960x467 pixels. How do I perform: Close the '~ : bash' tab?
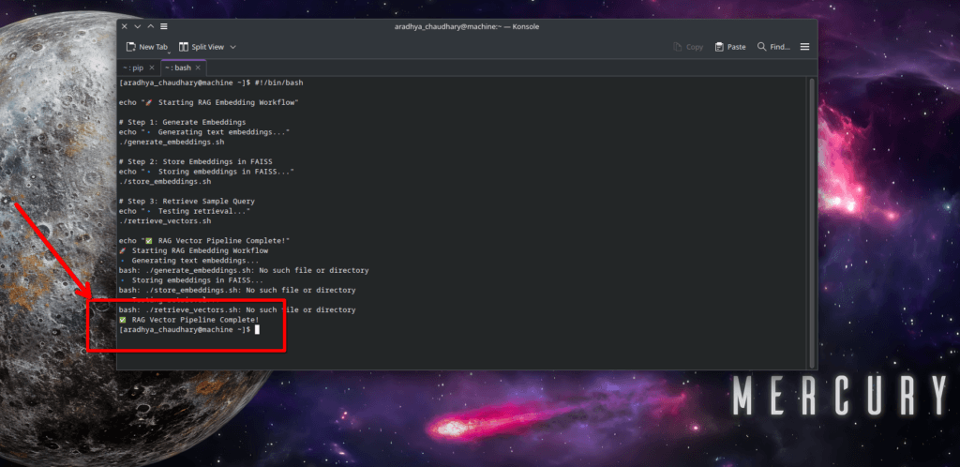[x=198, y=68]
